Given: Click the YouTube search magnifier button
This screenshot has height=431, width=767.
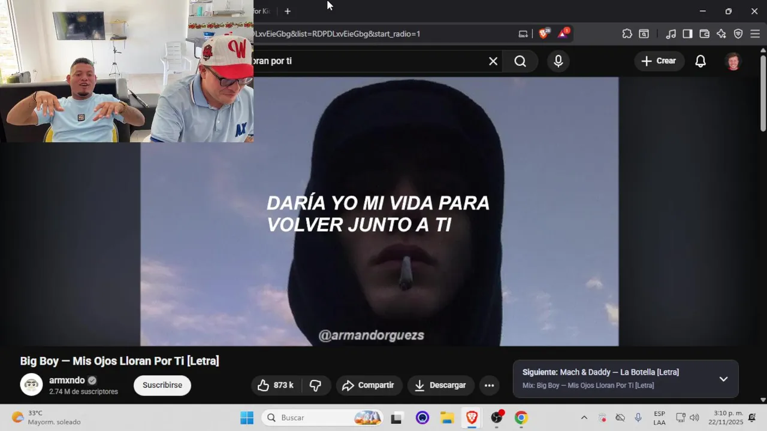Looking at the screenshot, I should tap(520, 61).
